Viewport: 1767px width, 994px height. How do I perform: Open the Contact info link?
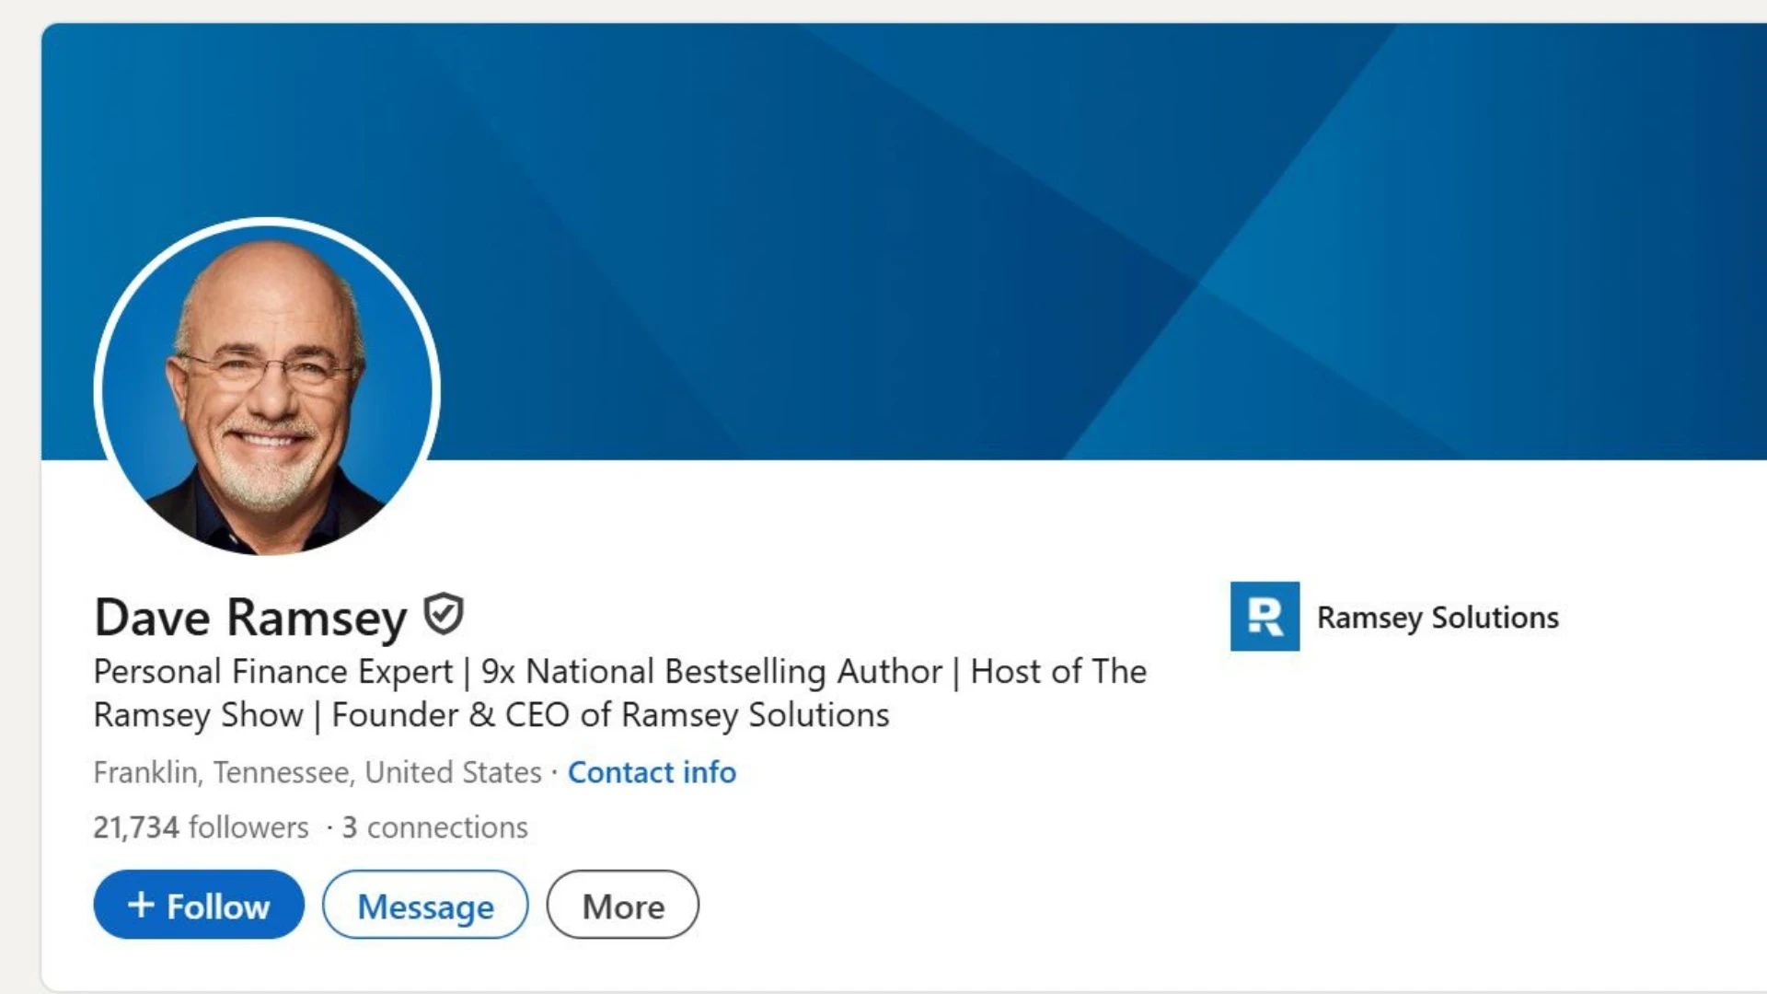652,772
